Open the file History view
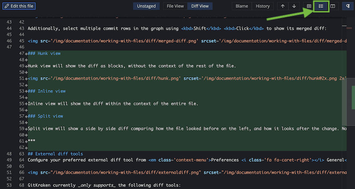355x189 pixels. [263, 6]
